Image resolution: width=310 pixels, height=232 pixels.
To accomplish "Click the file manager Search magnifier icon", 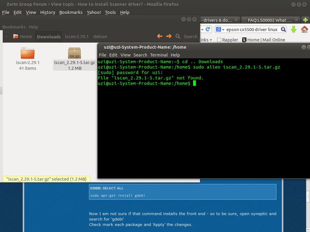I will click(178, 36).
